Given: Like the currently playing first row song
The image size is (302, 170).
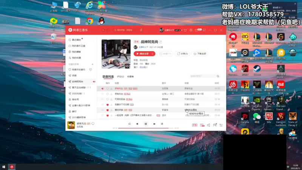Looking at the screenshot, I should (108, 89).
